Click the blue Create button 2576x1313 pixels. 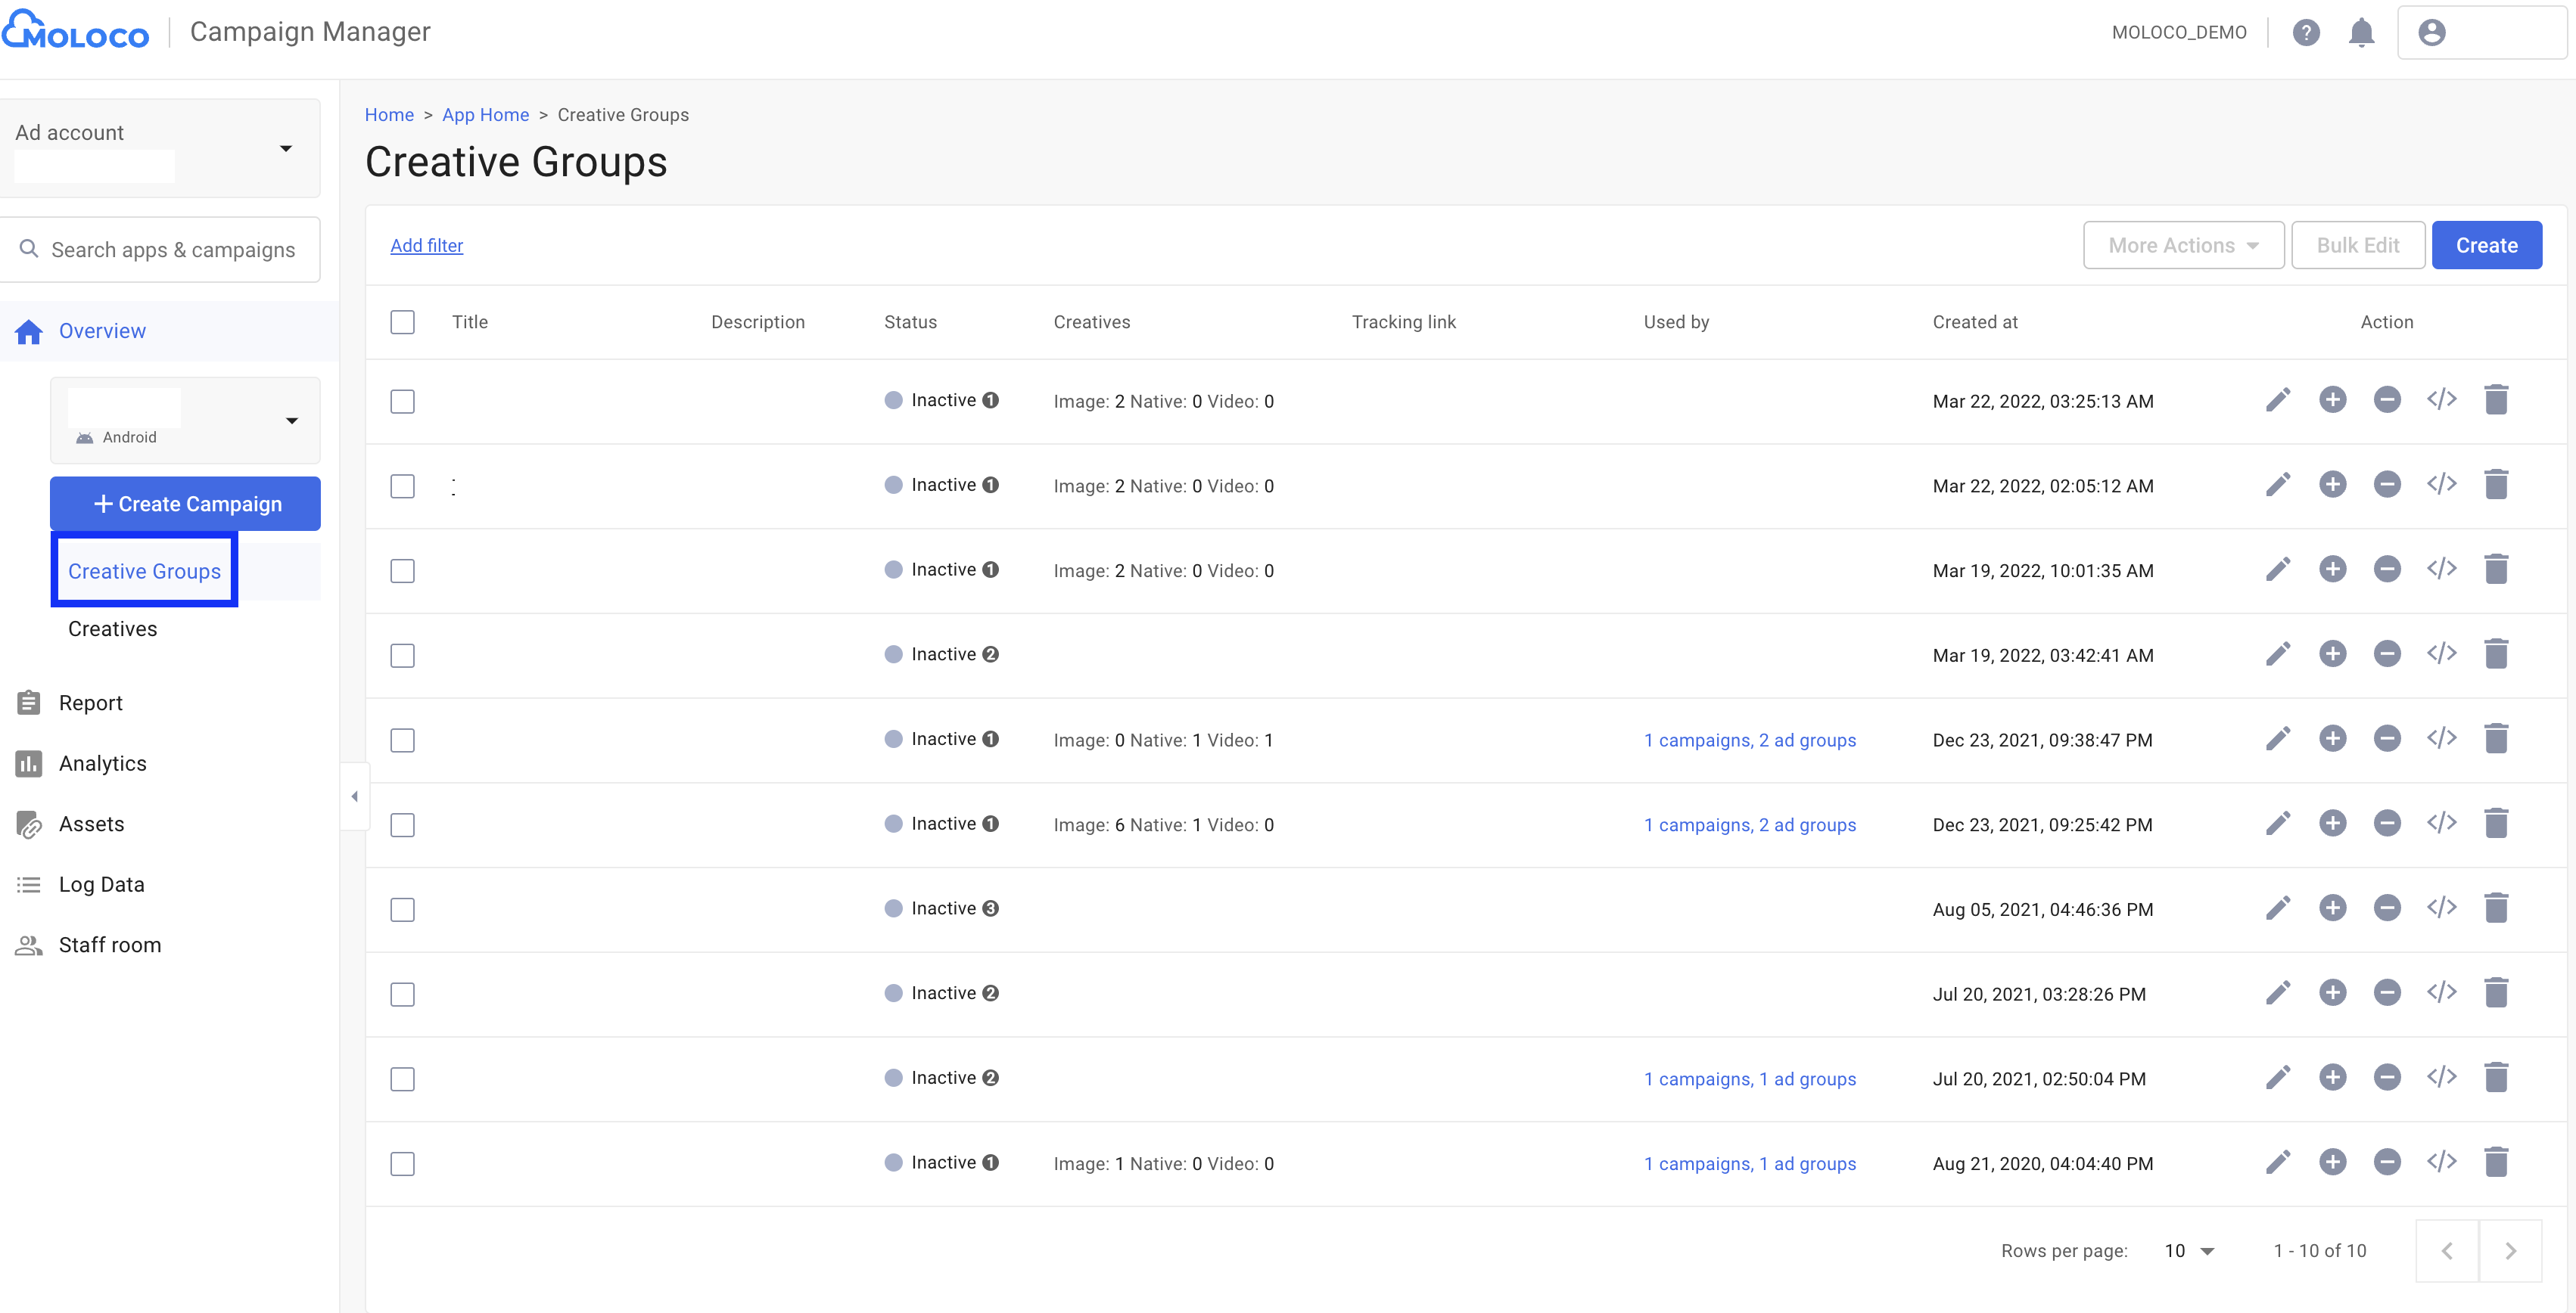pyautogui.click(x=2485, y=246)
